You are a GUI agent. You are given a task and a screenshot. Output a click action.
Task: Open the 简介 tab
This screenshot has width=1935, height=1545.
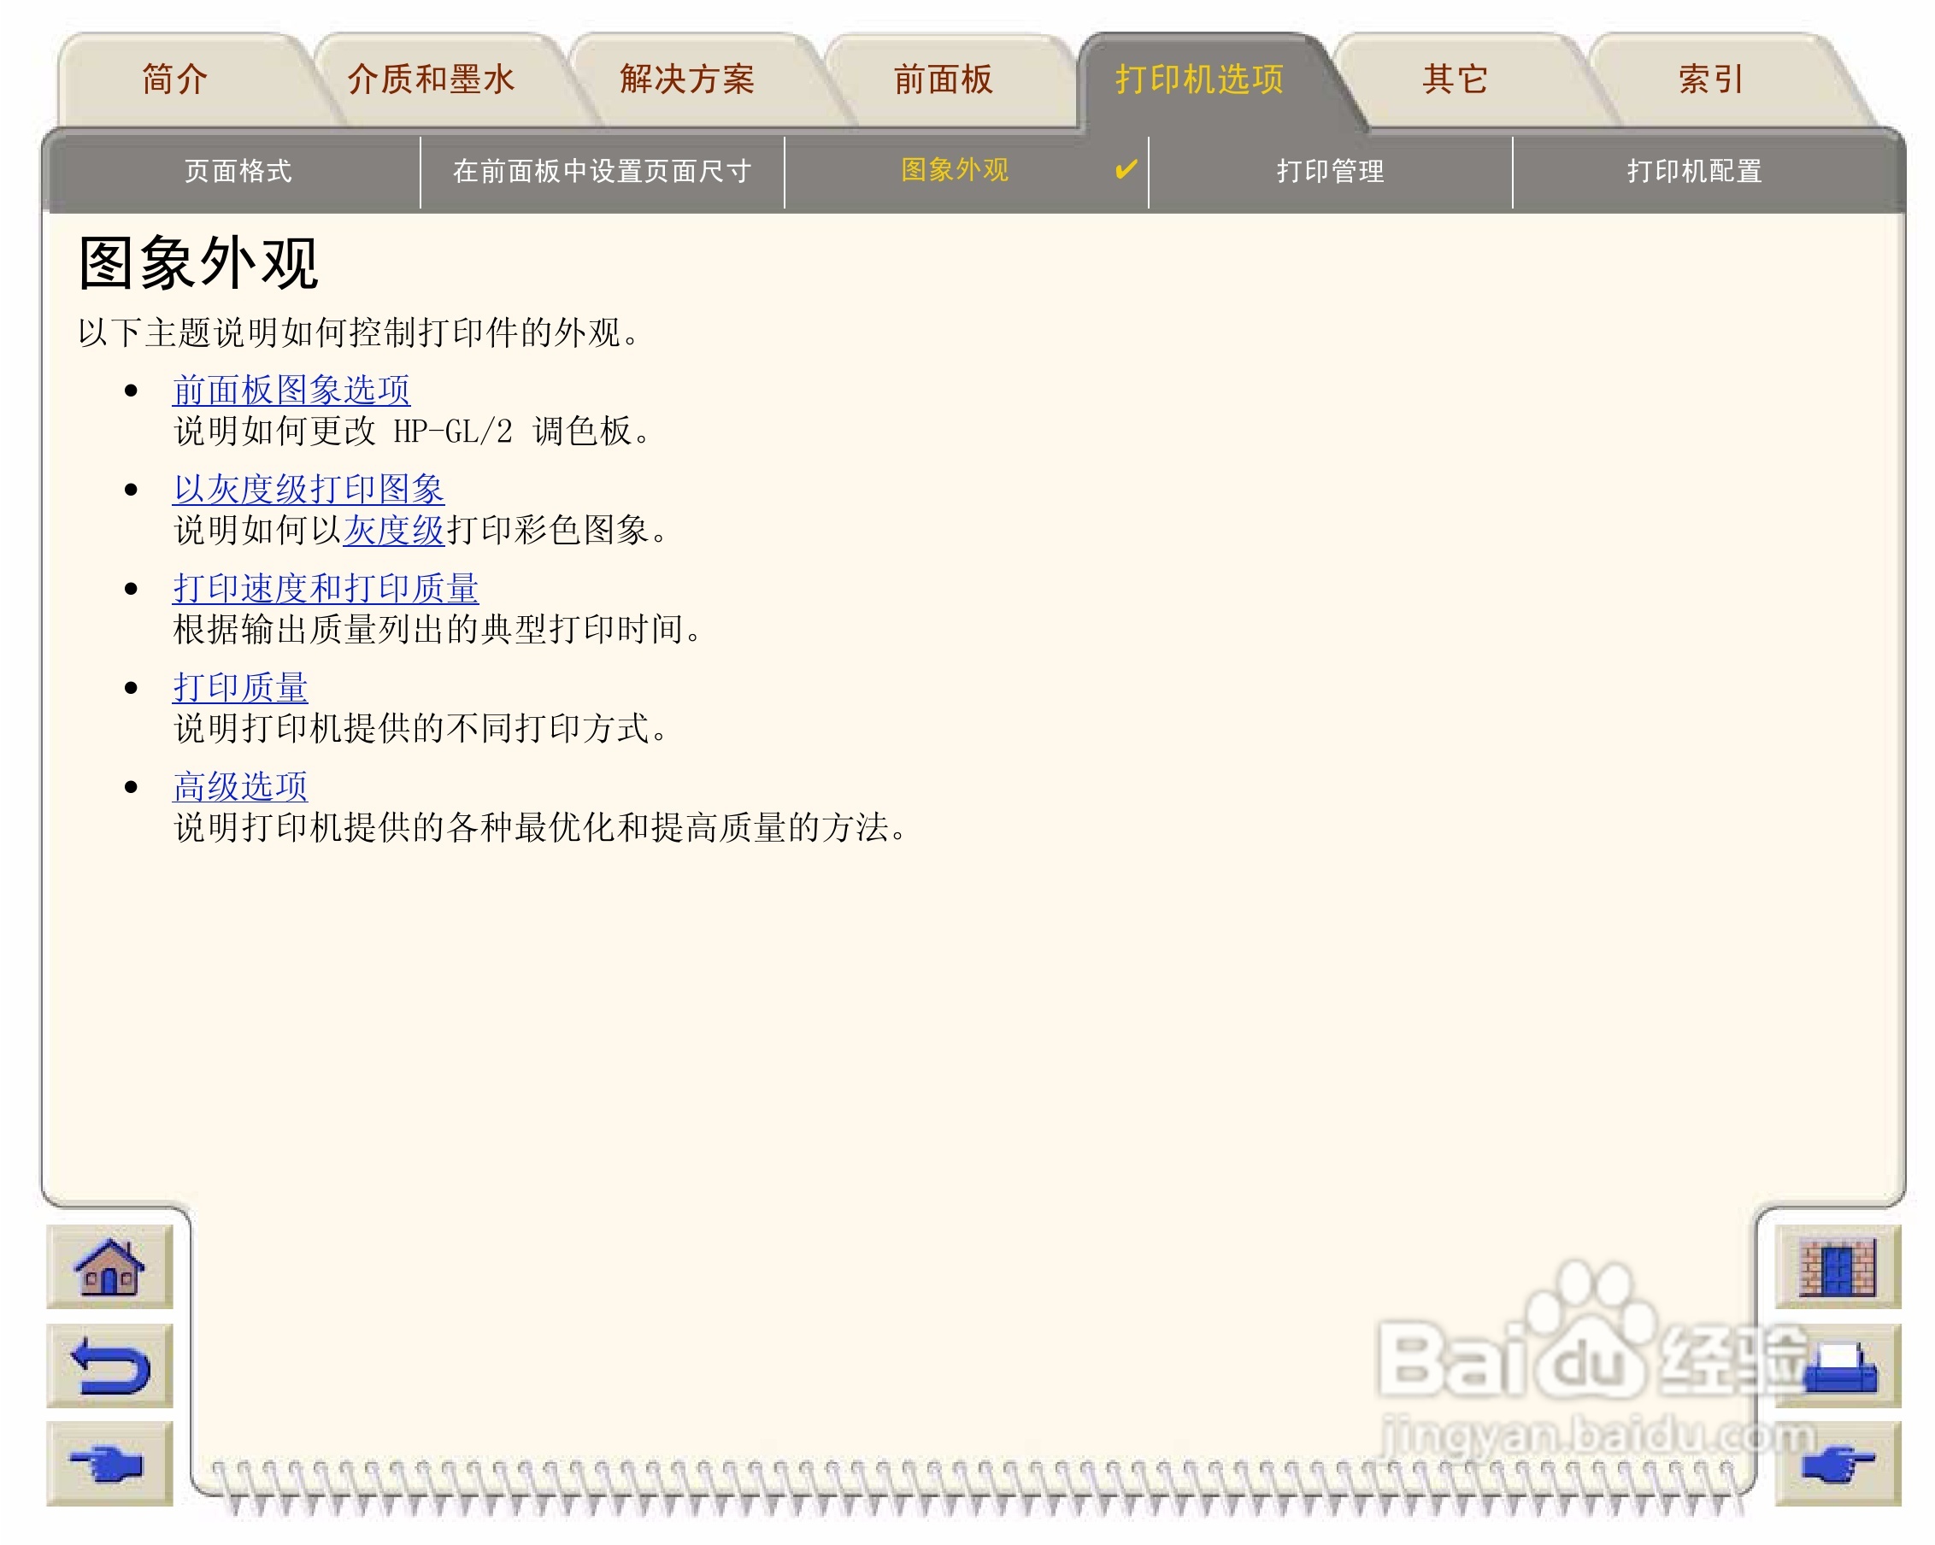(175, 79)
